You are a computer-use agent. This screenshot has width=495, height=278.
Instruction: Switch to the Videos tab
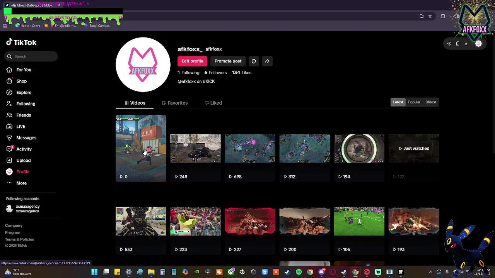point(135,103)
